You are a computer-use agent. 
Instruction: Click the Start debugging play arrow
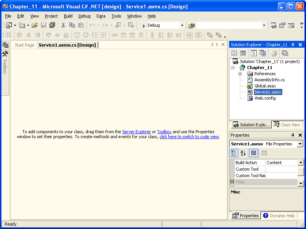pos(143,26)
